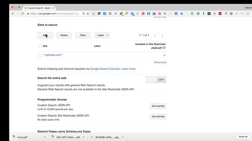
Task: Expand lucin.pdf download options chevron
Action: pyautogui.click(x=44, y=137)
